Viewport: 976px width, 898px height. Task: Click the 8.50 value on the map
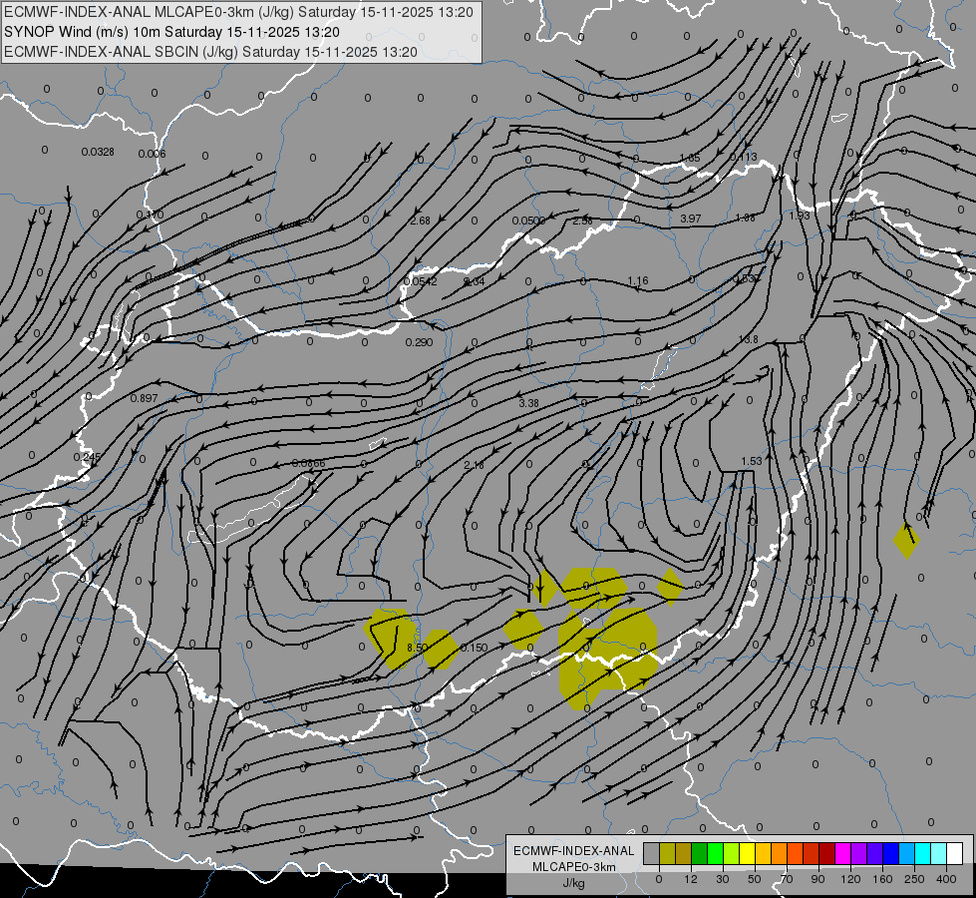pos(417,648)
